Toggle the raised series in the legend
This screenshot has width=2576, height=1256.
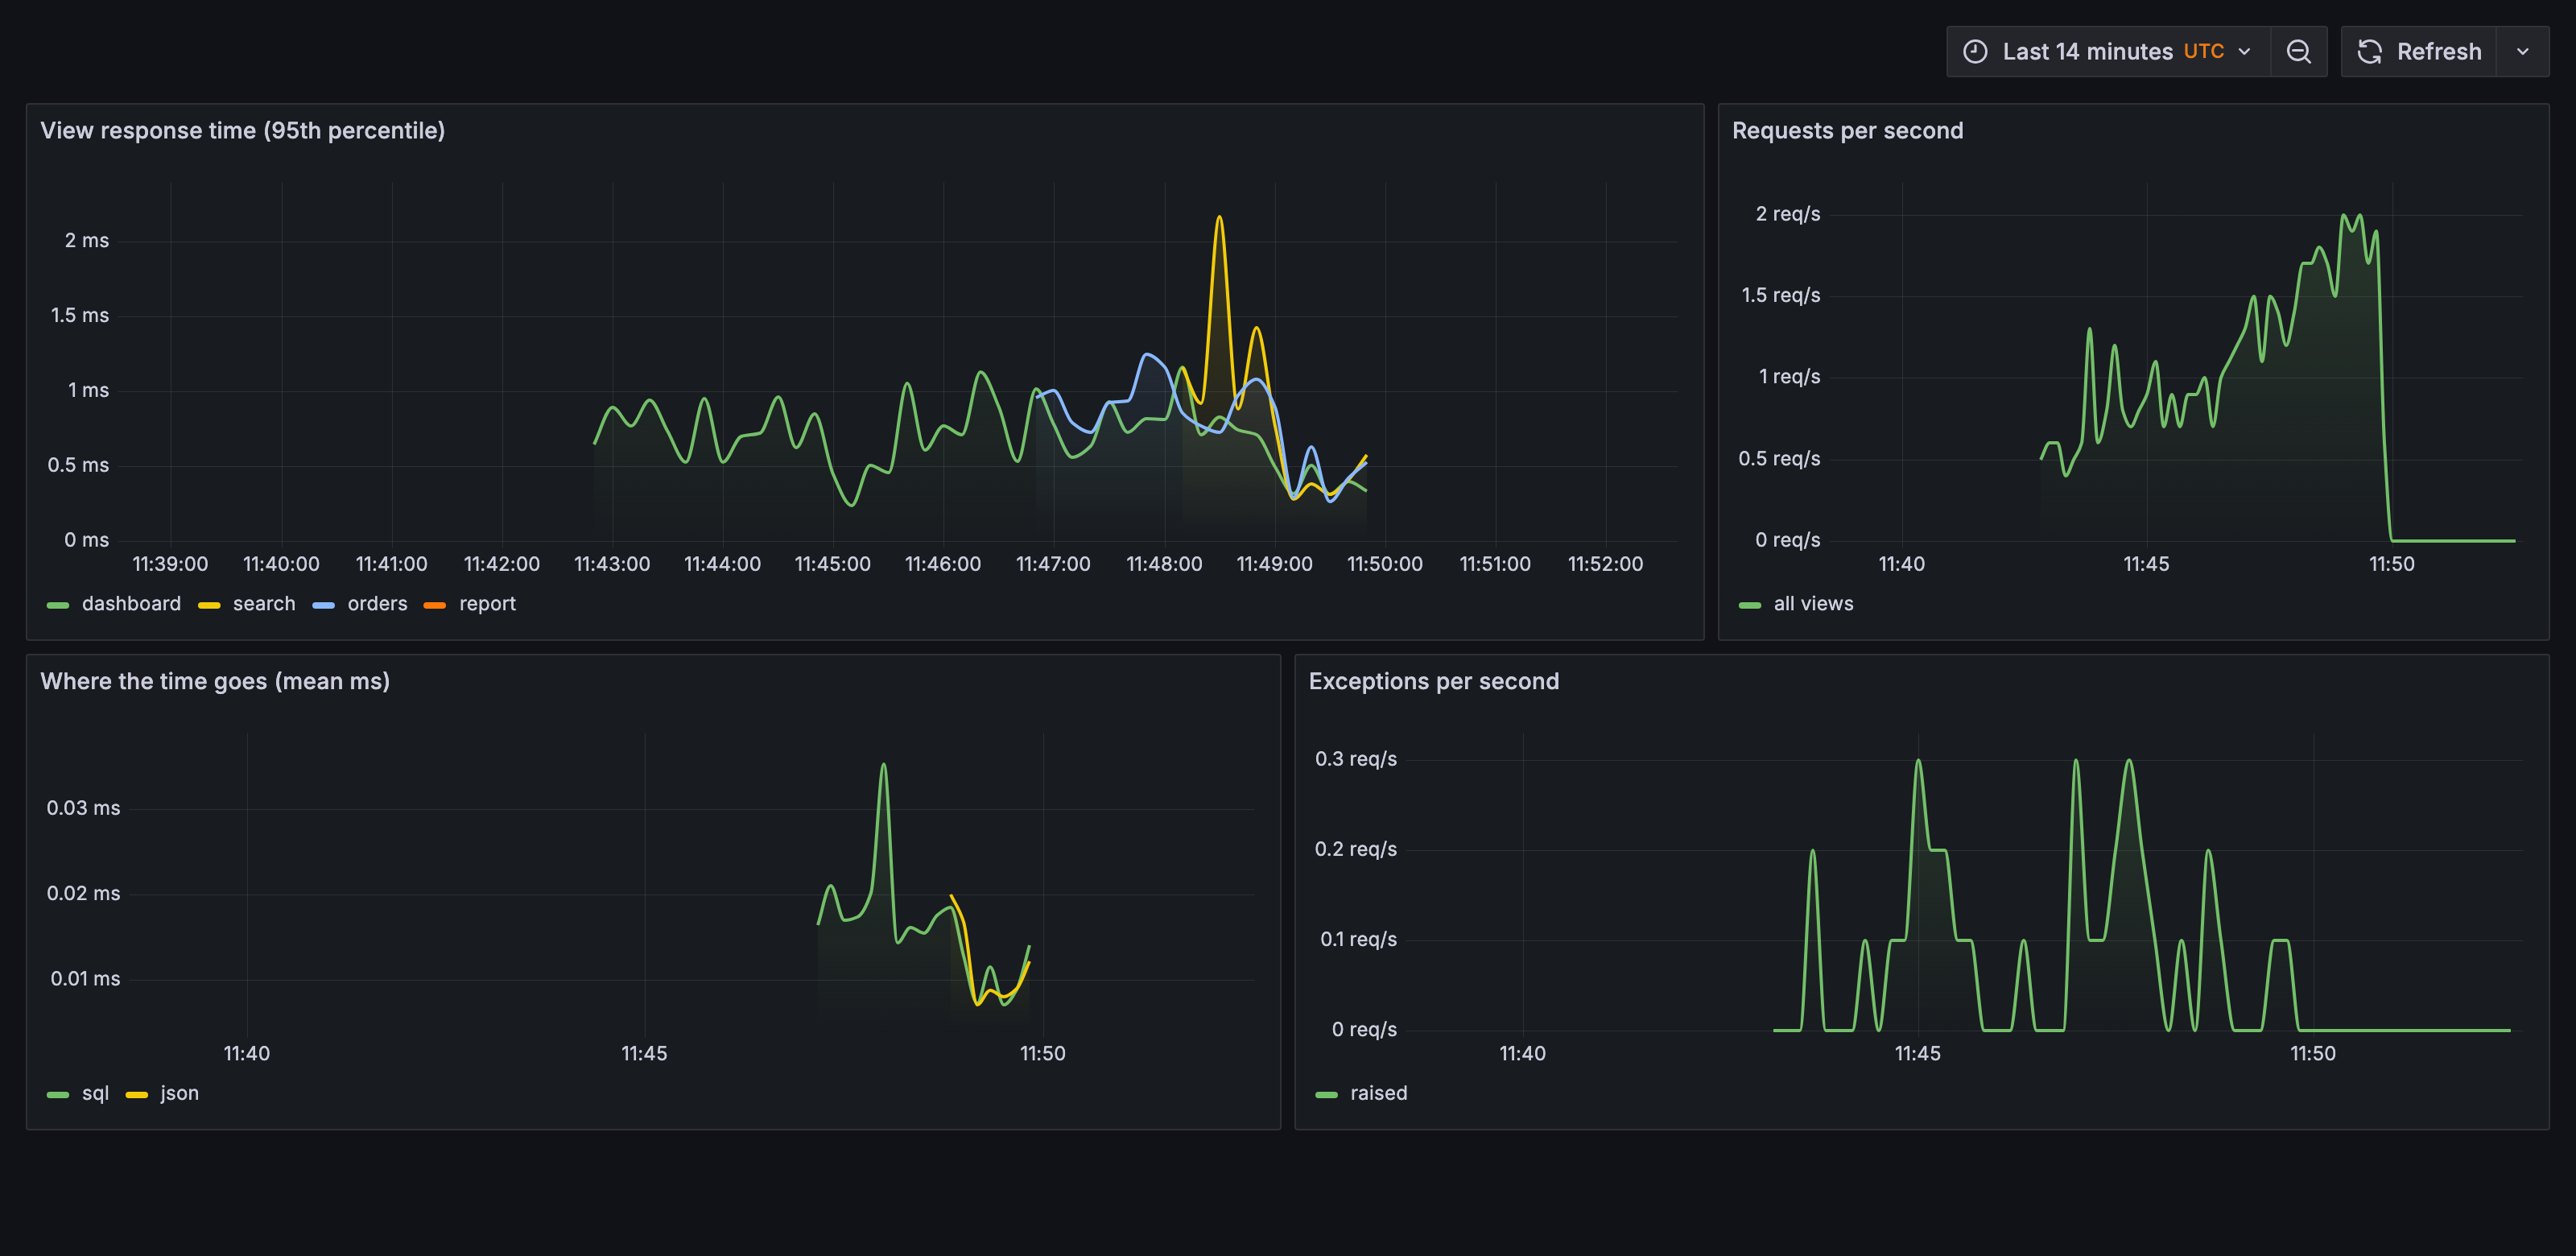pyautogui.click(x=1378, y=1093)
